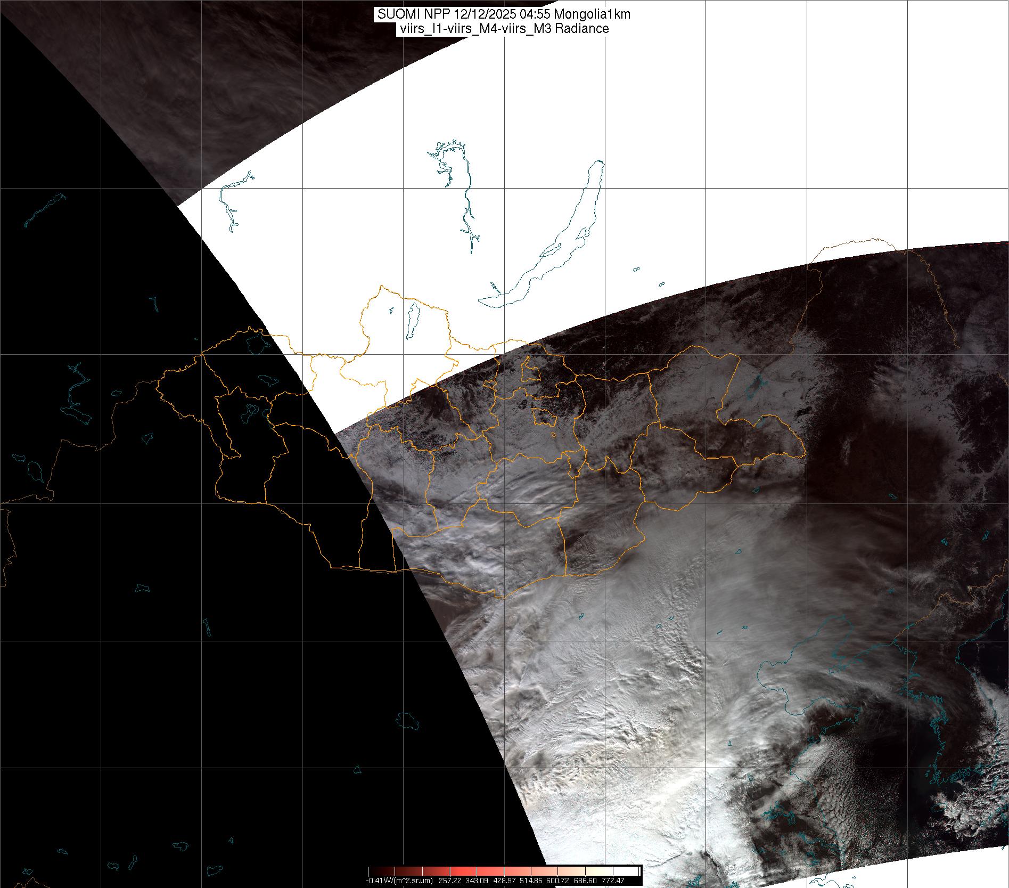Click the 772.47 colorbar label
Screen dimensions: 1009x888
pyautogui.click(x=612, y=881)
